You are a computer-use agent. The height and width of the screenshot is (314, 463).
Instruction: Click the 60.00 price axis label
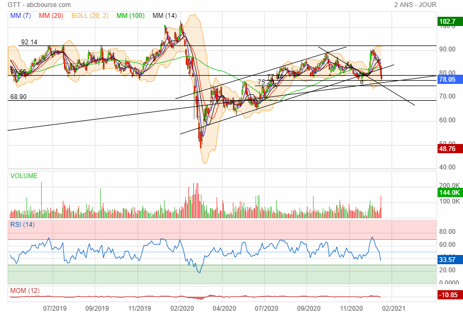point(447,120)
